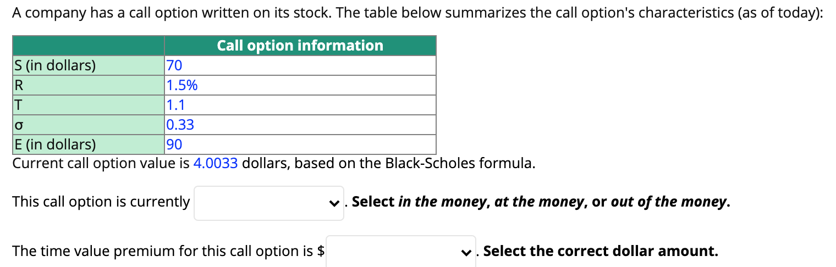Open the time value premium dollar dropdown
836x267 pixels.
pyautogui.click(x=400, y=252)
